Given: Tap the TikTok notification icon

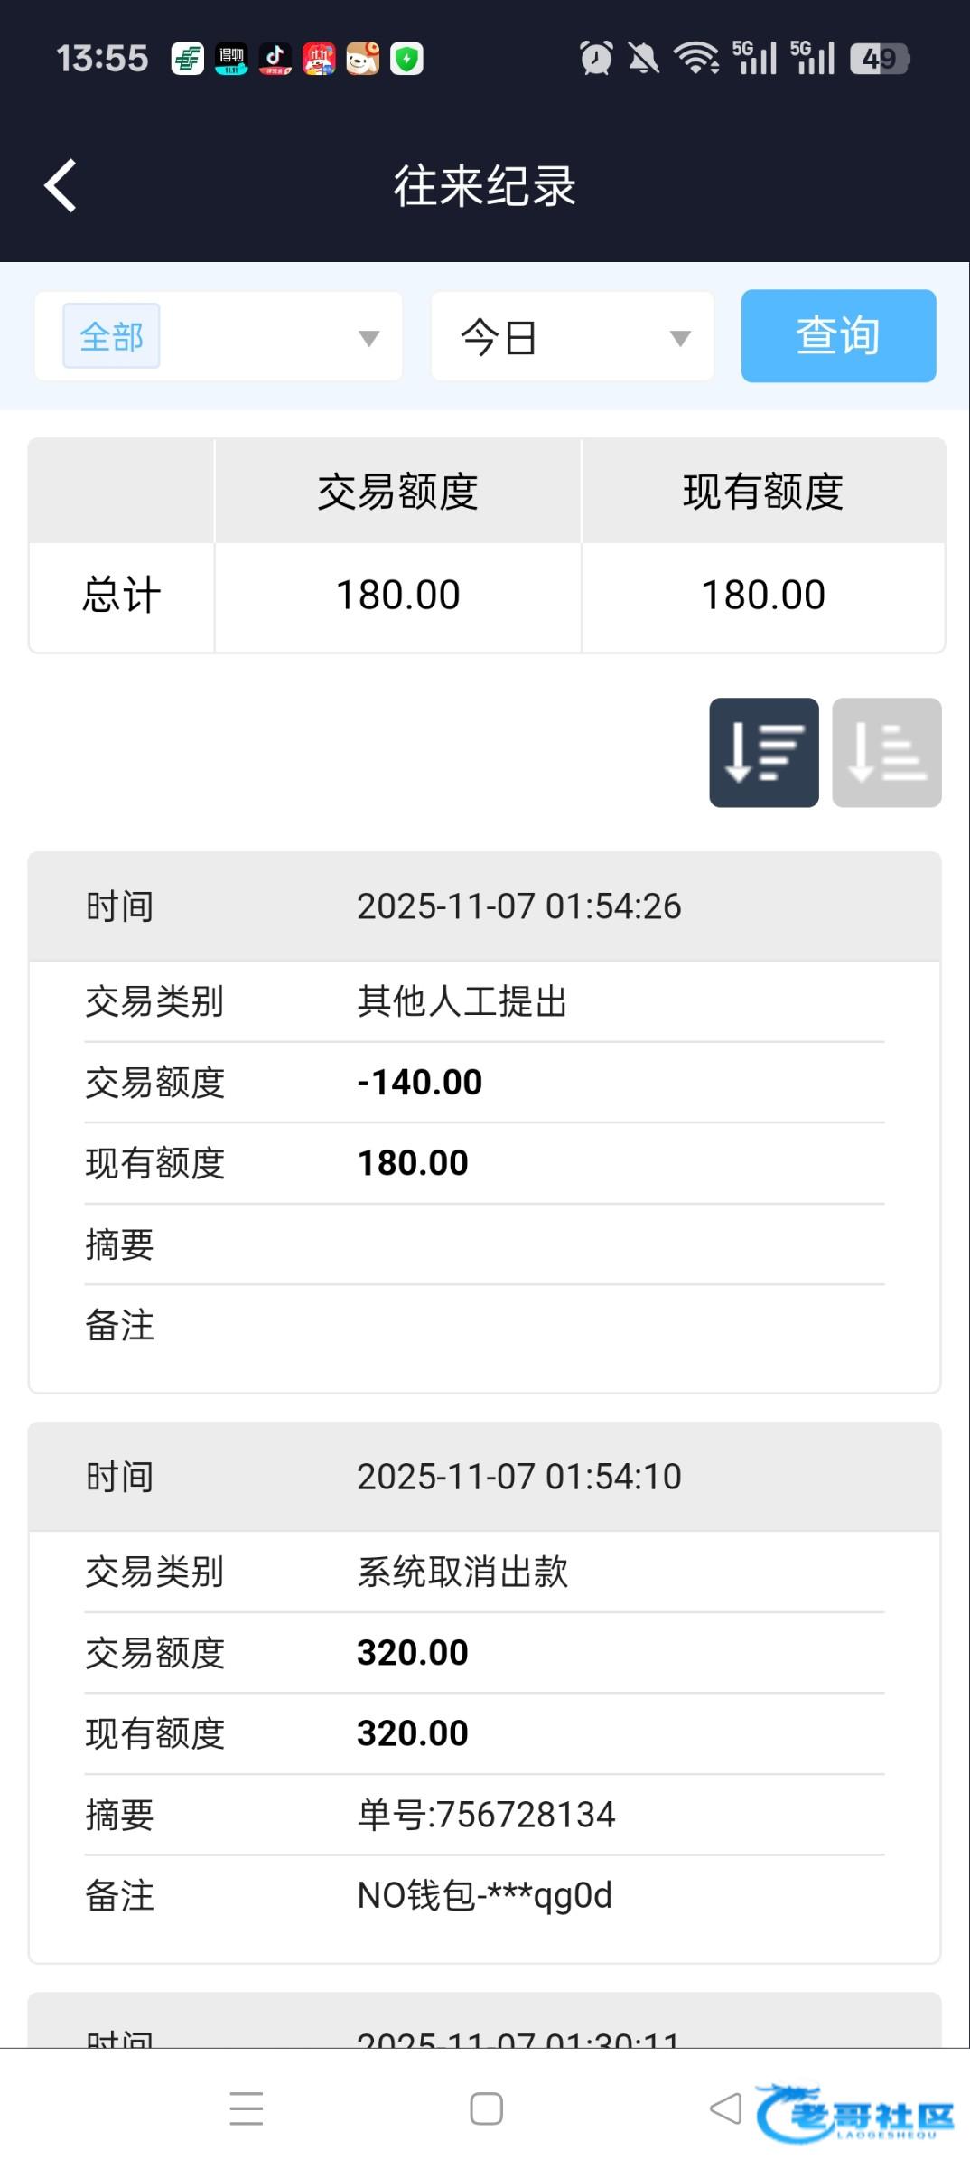Looking at the screenshot, I should point(275,60).
